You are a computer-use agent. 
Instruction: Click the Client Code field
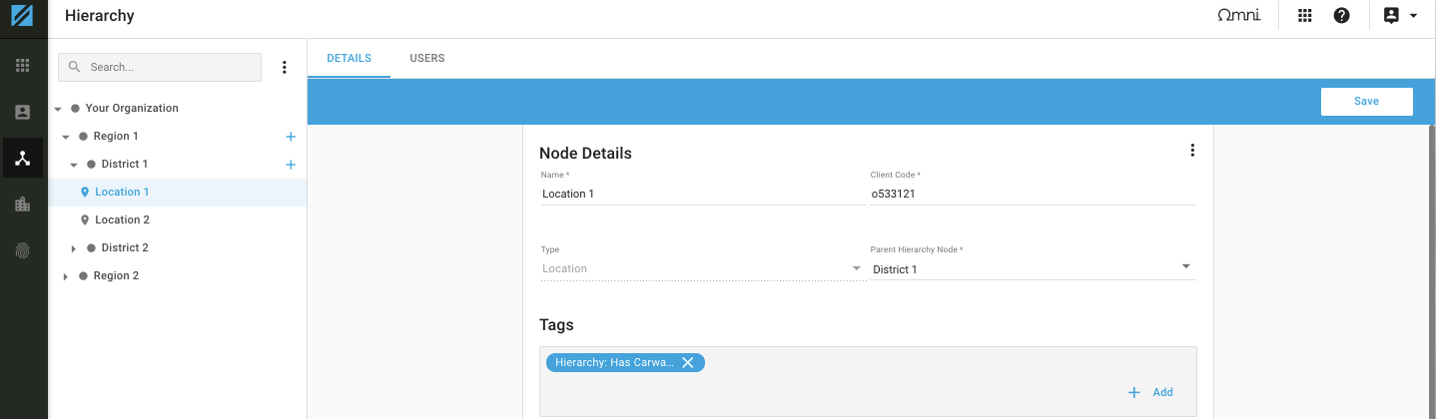click(x=1033, y=194)
